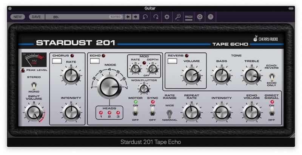Click the Echo Volume knob
Viewport: 302px width, 155px height.
point(251,112)
